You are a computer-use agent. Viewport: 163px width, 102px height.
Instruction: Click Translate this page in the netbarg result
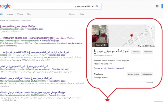57,55
